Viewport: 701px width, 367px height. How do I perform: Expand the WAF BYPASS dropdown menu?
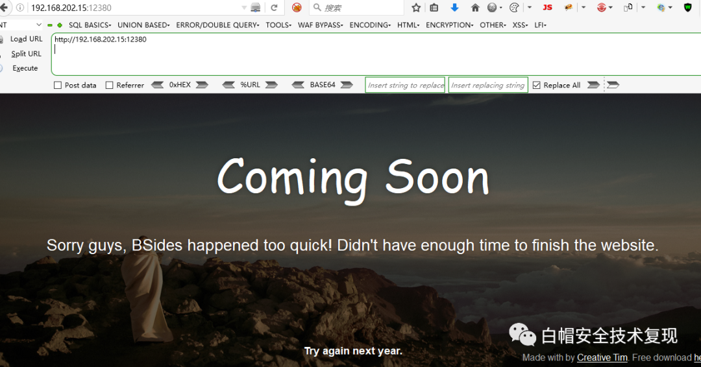[x=321, y=25]
